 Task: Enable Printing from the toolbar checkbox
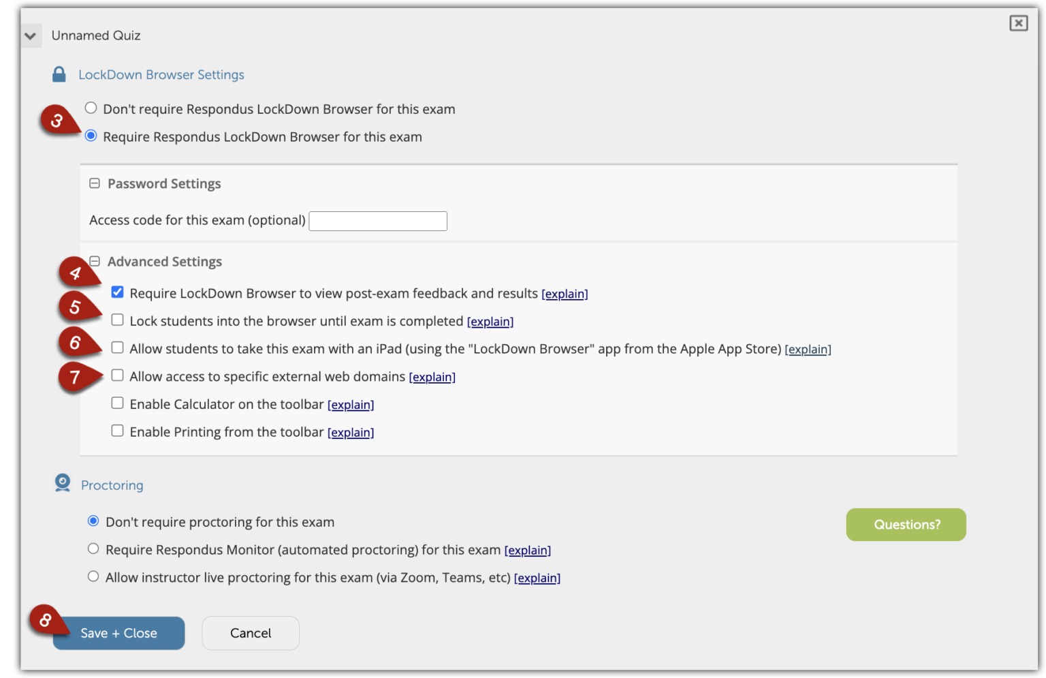point(118,431)
